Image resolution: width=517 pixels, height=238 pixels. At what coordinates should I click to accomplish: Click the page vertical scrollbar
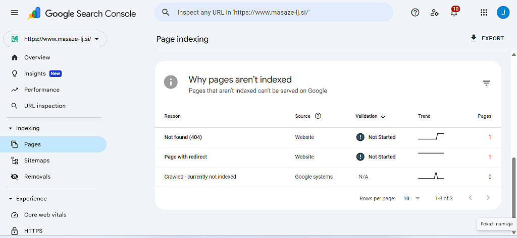click(x=514, y=186)
